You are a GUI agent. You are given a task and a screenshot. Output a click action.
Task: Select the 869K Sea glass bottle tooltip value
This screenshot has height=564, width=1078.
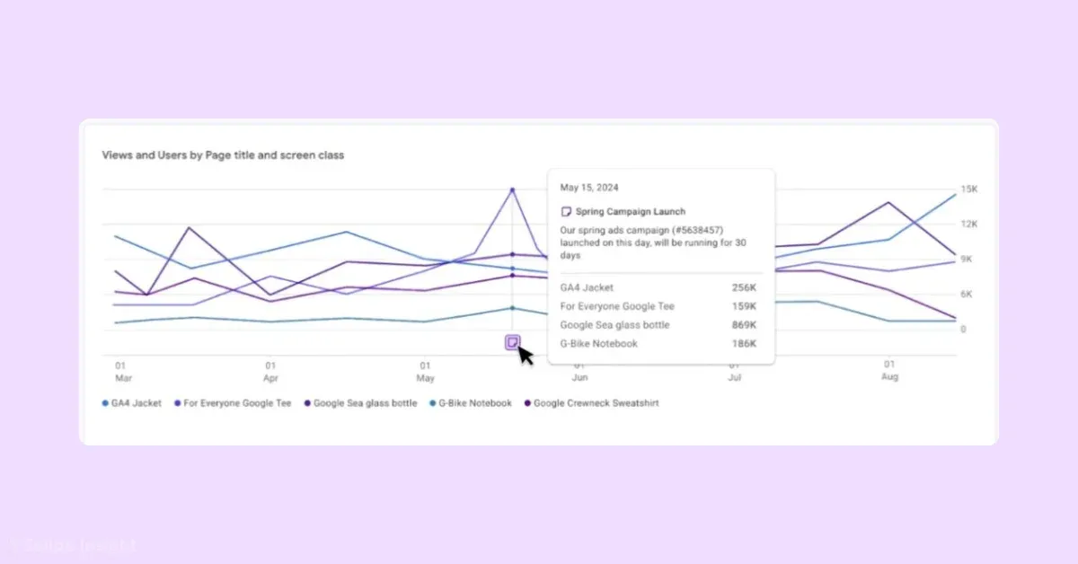click(744, 325)
